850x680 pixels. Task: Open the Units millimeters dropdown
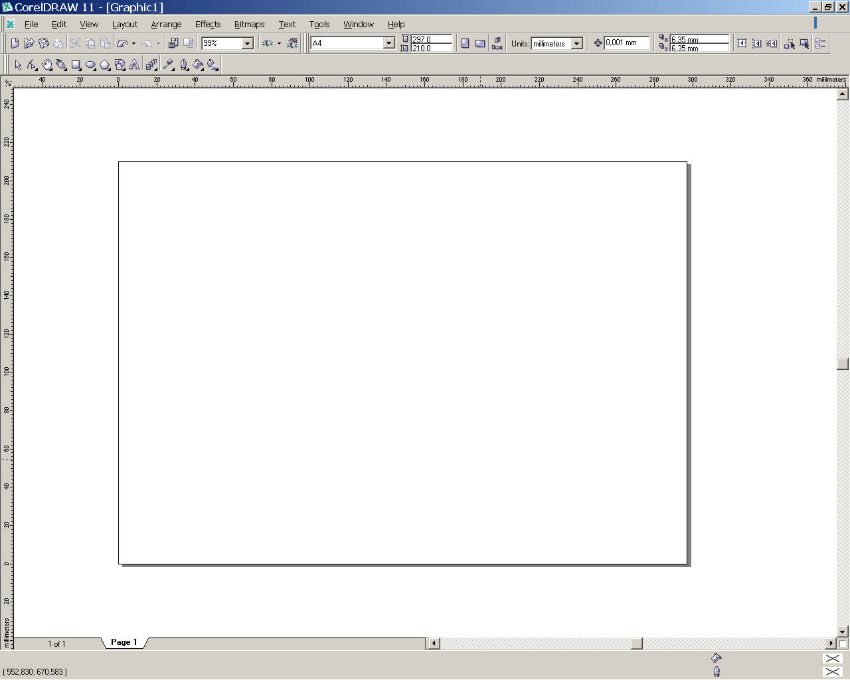point(576,44)
